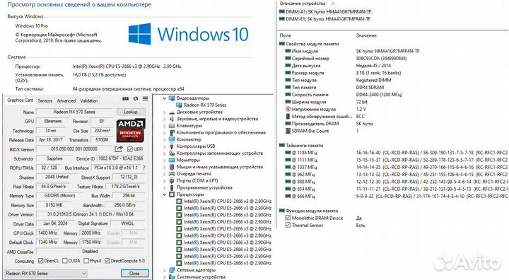
Task: Click the BIOS Version value field
Action: [74, 149]
